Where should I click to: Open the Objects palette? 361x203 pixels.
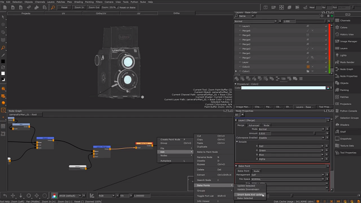[344, 83]
